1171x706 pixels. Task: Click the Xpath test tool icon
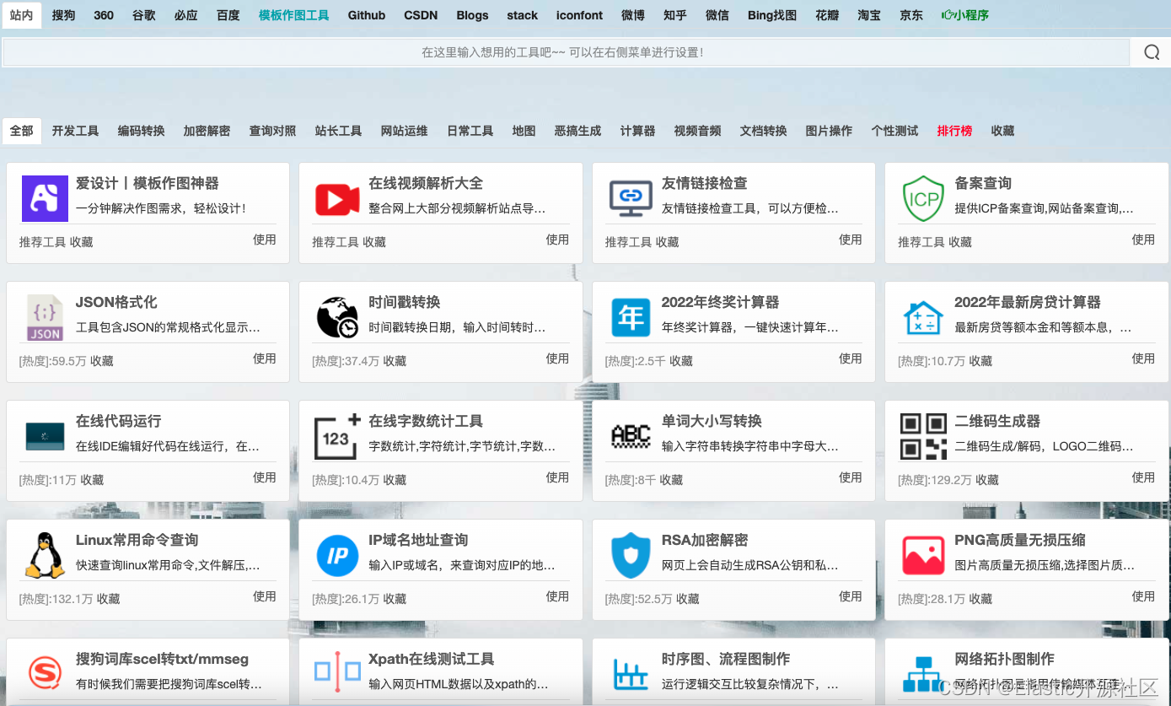pyautogui.click(x=337, y=672)
